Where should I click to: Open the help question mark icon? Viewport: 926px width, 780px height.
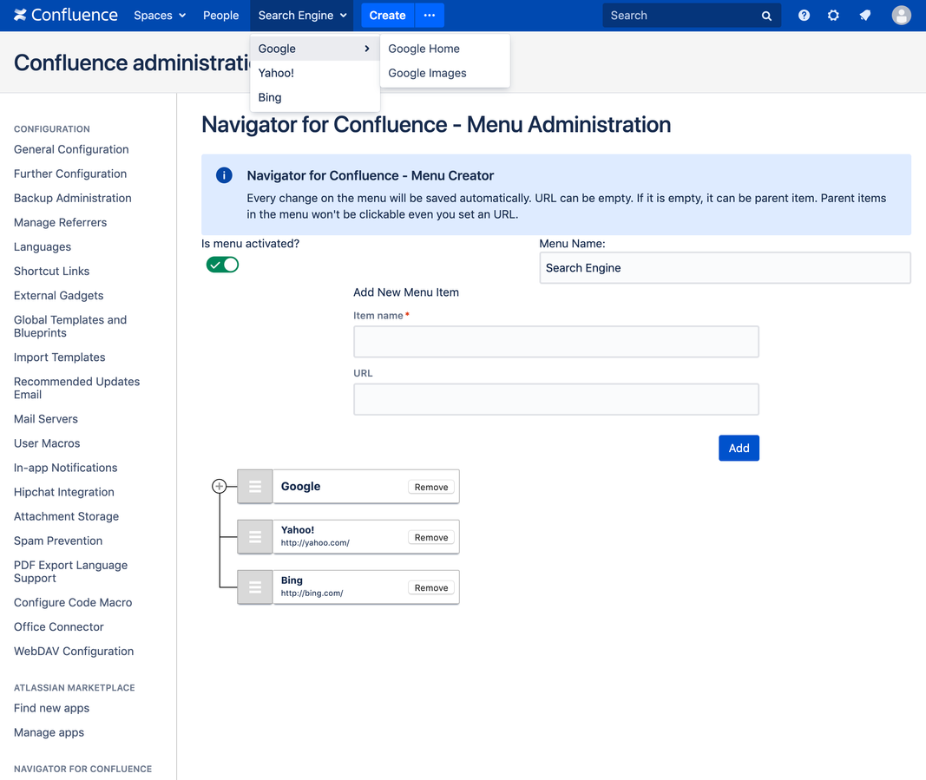[x=804, y=16]
